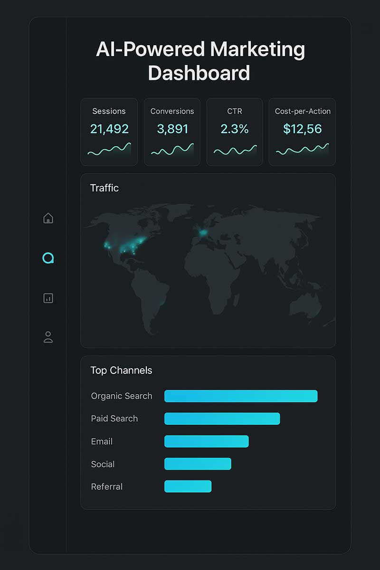Open the CTR metric card

tap(235, 132)
